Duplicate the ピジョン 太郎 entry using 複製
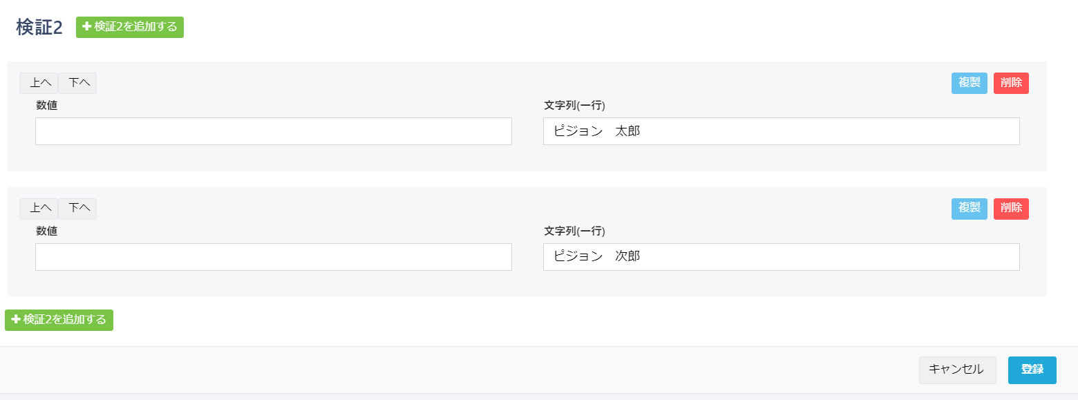1078x400 pixels. coord(969,83)
